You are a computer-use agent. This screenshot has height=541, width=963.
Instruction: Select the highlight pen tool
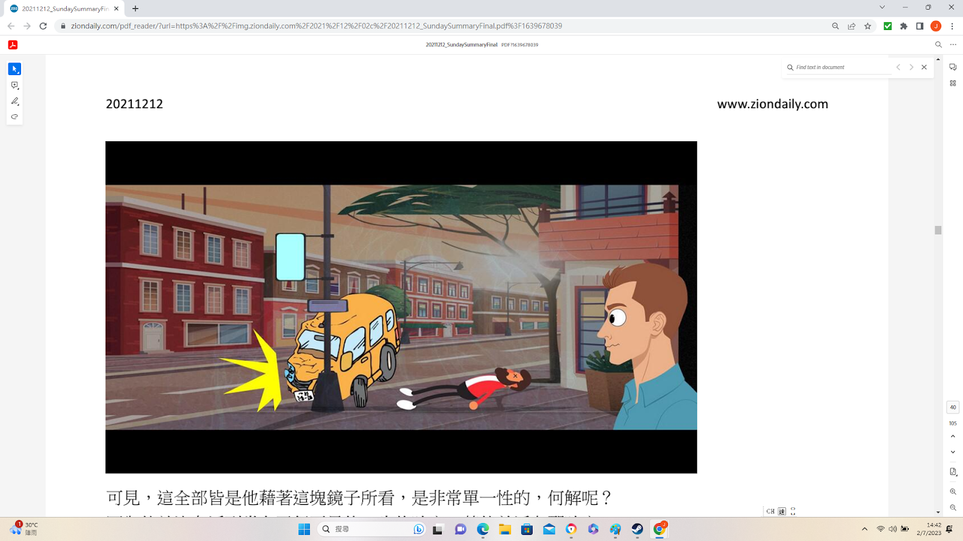tap(14, 101)
